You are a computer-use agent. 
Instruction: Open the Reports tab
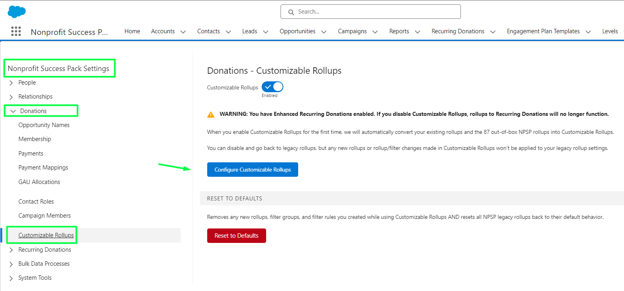pos(399,31)
